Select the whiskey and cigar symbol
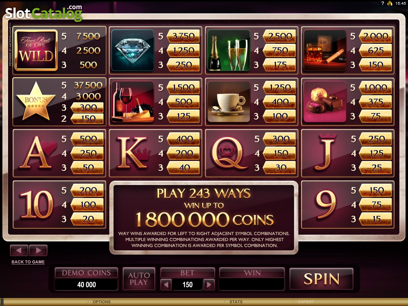408x306 pixels. 325,50
